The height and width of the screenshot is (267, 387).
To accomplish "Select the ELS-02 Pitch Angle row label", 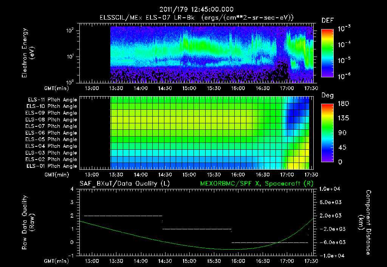I will [x=51, y=160].
